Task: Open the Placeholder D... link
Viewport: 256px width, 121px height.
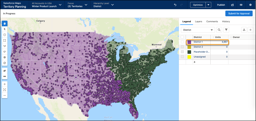Action: 202,52
